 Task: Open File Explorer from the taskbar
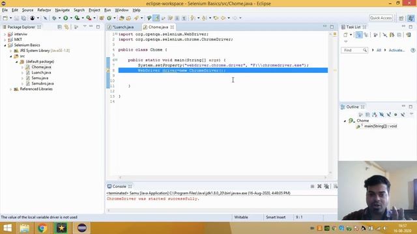pyautogui.click(x=25, y=228)
